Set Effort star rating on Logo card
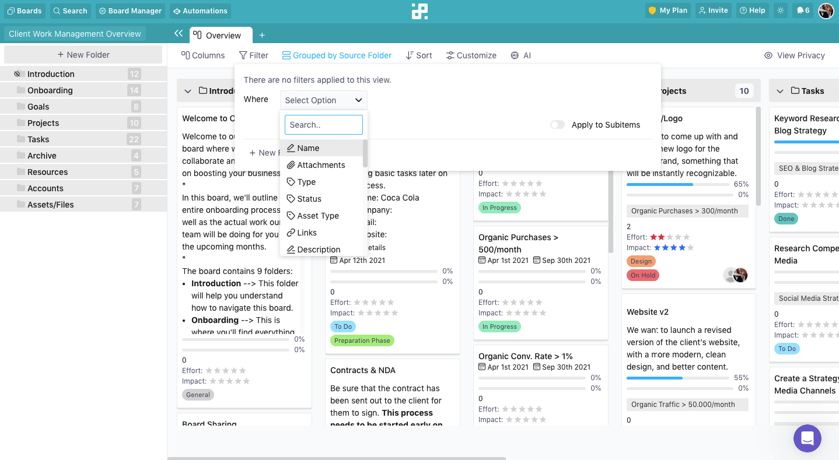The width and height of the screenshot is (839, 460). [670, 237]
